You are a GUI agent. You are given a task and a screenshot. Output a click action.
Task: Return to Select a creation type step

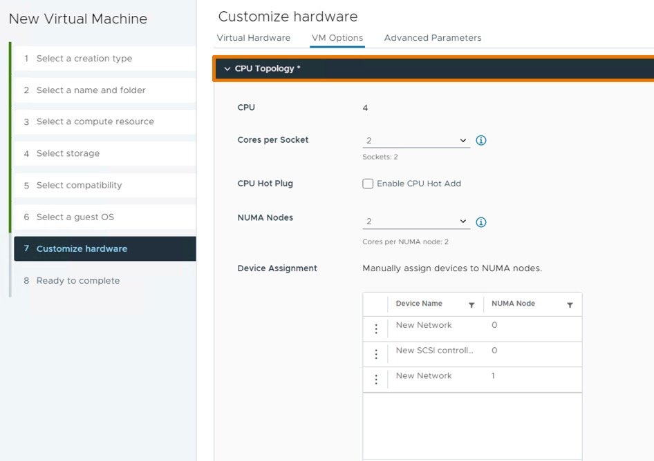click(x=84, y=59)
